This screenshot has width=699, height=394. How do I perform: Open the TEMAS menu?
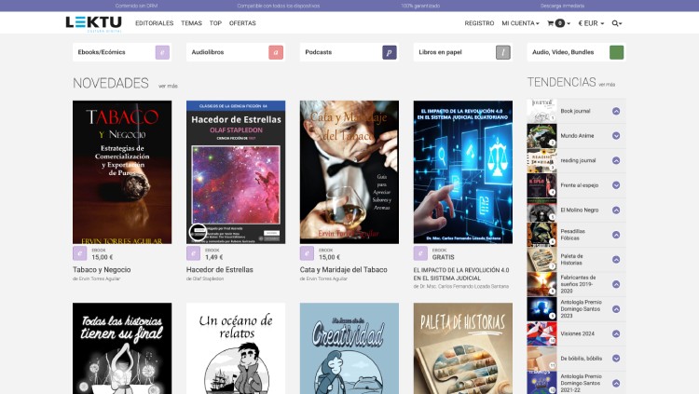(191, 23)
